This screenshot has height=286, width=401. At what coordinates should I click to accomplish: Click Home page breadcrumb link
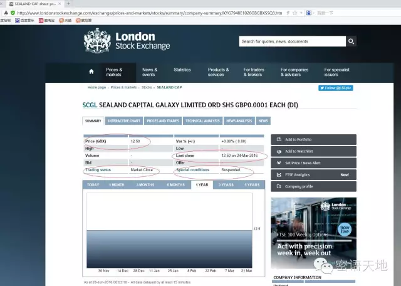96,87
